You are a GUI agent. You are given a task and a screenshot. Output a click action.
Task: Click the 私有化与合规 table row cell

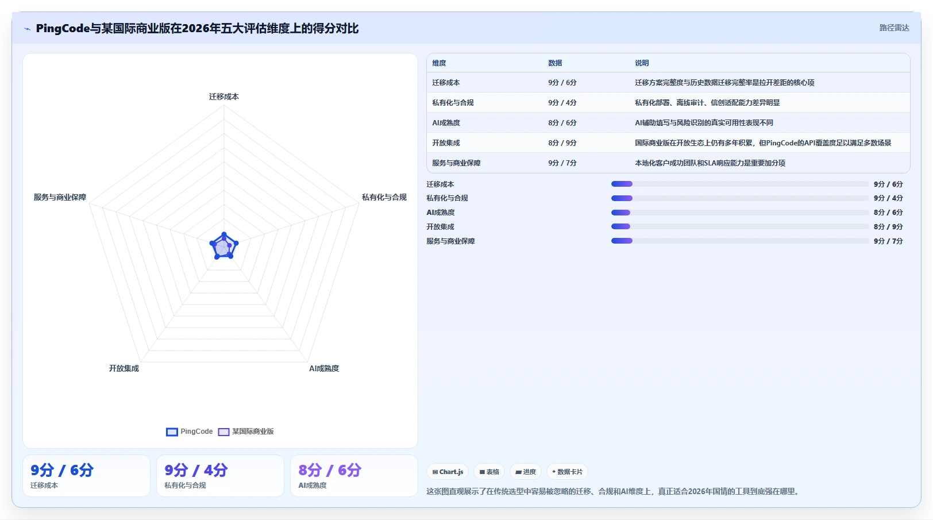click(453, 103)
